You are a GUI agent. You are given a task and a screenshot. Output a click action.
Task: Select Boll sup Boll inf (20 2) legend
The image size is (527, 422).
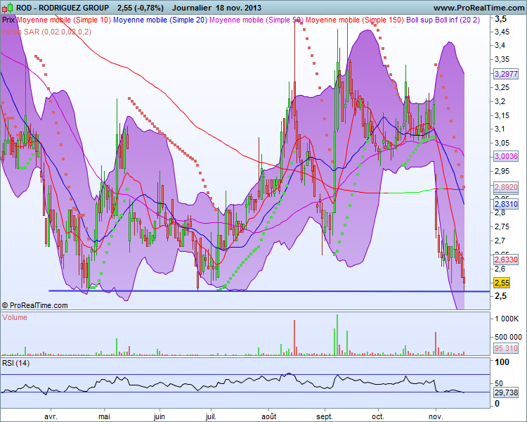[x=443, y=20]
